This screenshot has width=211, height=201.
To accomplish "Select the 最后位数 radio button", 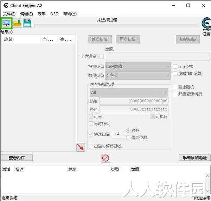I will [x=128, y=138].
